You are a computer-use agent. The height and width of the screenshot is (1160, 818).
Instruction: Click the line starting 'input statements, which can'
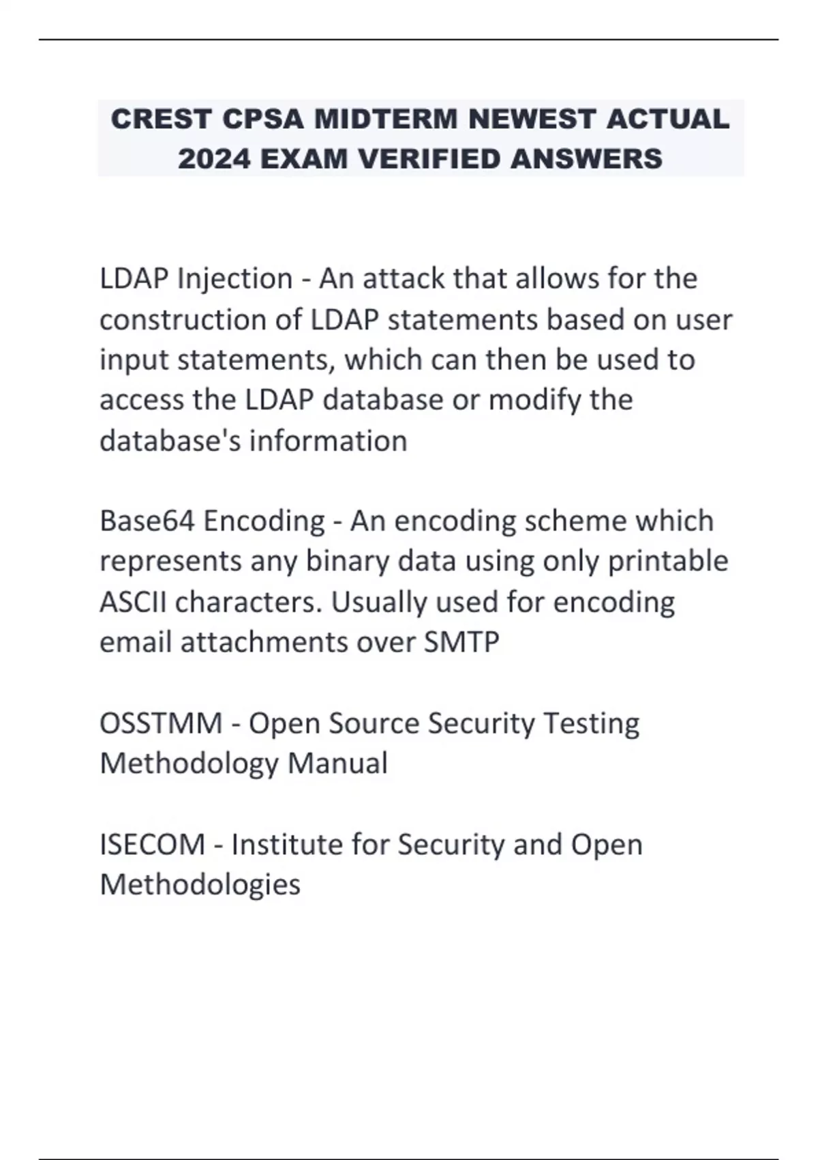[397, 360]
